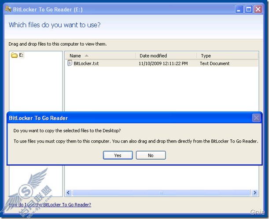
Task: Click the horizontal scrollbar thumb
Action: (162, 193)
